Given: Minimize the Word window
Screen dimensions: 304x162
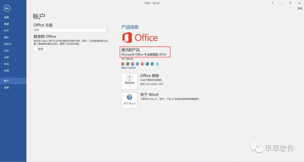Looking at the screenshot, I should coord(281,3).
